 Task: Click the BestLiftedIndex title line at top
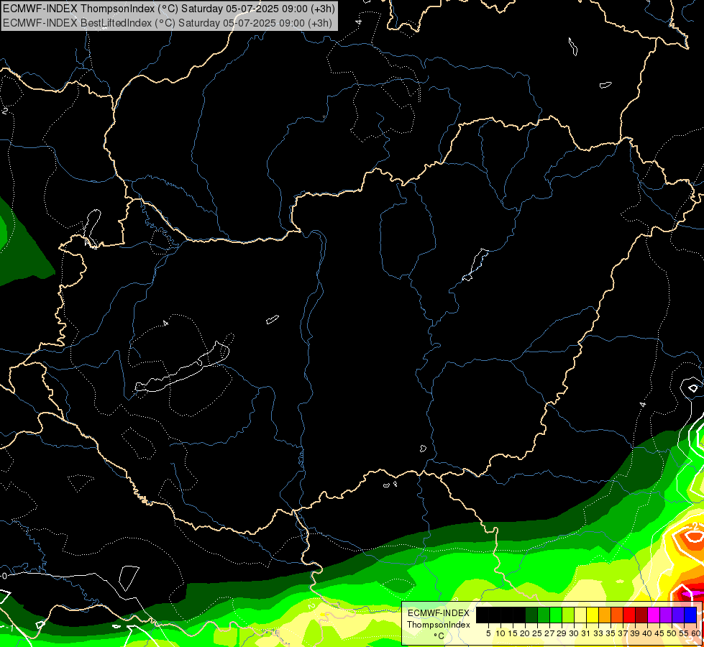[168, 22]
